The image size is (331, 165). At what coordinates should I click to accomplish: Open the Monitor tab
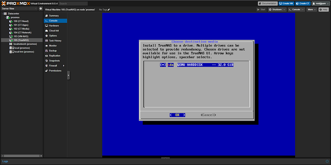[55, 46]
